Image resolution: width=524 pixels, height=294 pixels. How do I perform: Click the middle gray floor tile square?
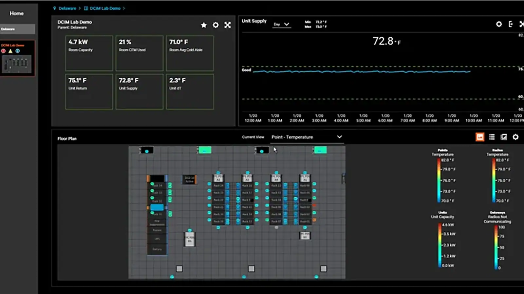[x=251, y=269]
